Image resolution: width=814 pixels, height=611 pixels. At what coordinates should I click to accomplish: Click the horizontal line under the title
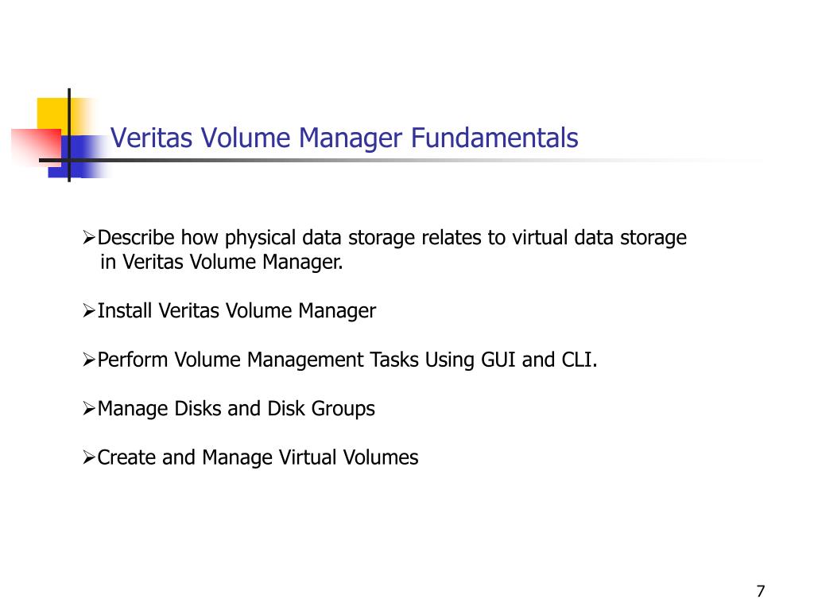(394, 160)
